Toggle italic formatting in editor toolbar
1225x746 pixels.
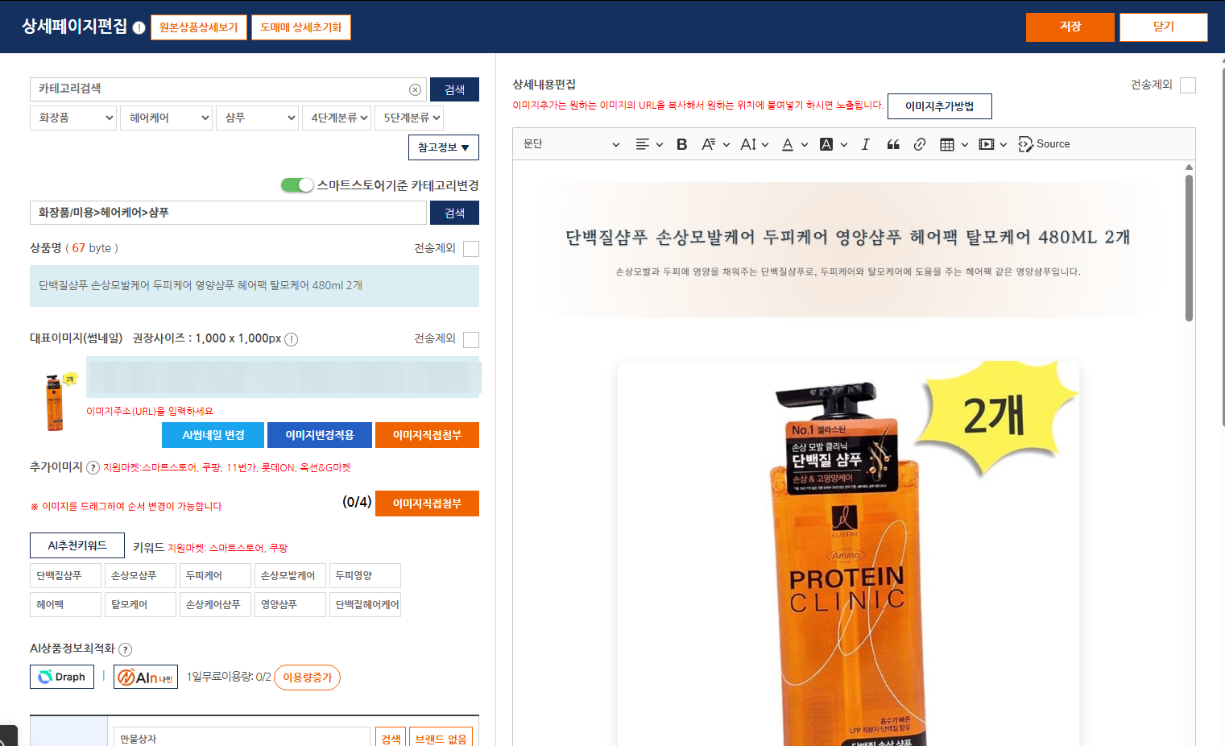865,144
